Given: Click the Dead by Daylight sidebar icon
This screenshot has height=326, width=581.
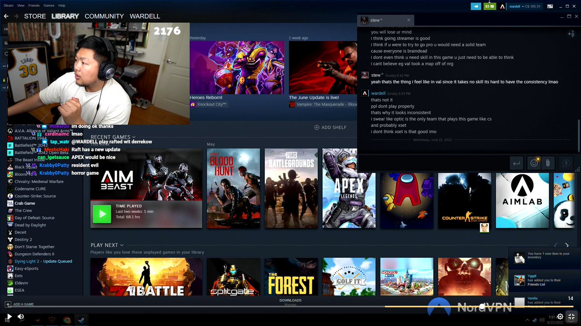Looking at the screenshot, I should point(10,225).
